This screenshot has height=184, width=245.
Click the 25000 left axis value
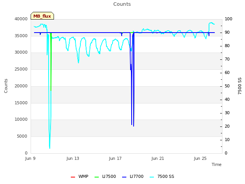[x=21, y=69]
